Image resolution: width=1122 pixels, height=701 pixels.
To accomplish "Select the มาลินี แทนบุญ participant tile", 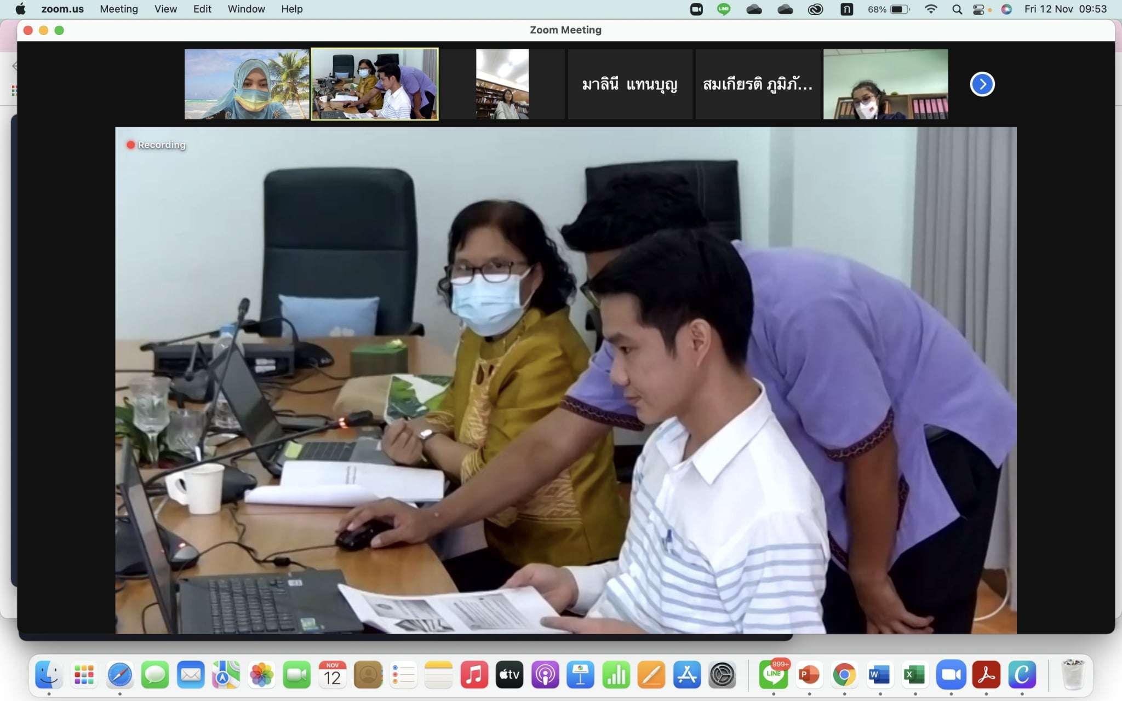I will 629,84.
